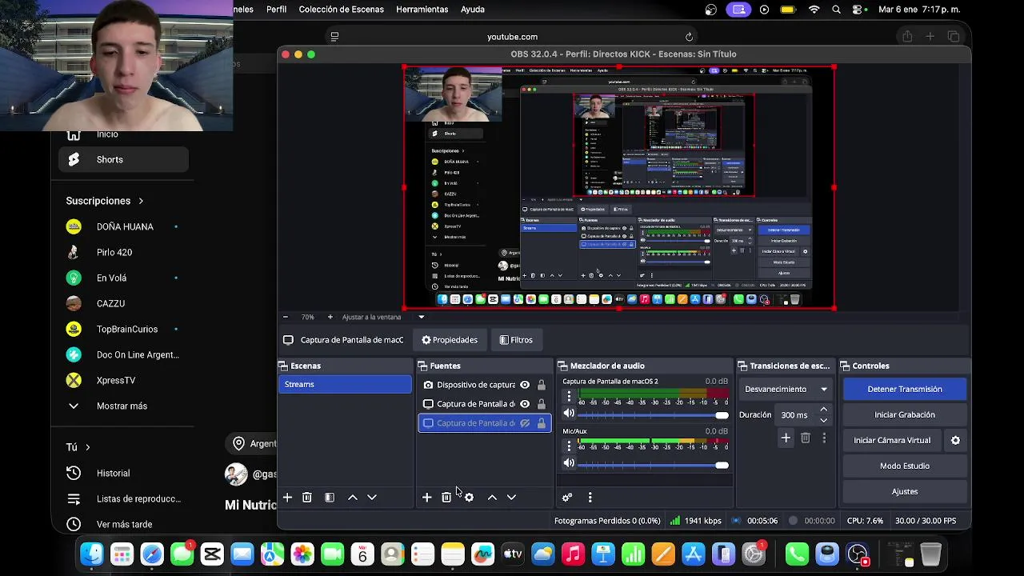Open source properties with the gear icon in Fuentes
Screen dimensions: 1024x576
tap(469, 498)
